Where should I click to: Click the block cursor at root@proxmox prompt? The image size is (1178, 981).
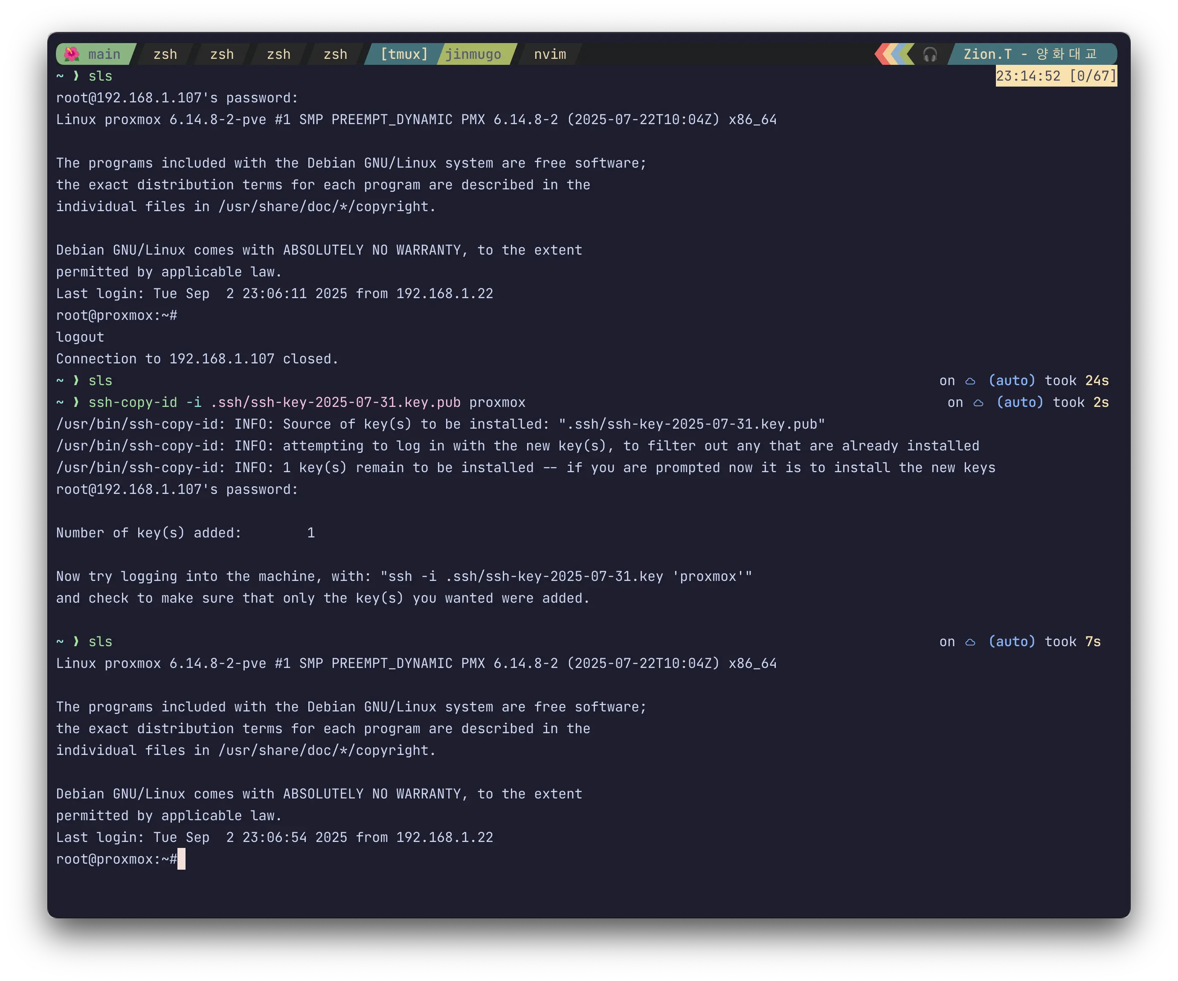[181, 859]
